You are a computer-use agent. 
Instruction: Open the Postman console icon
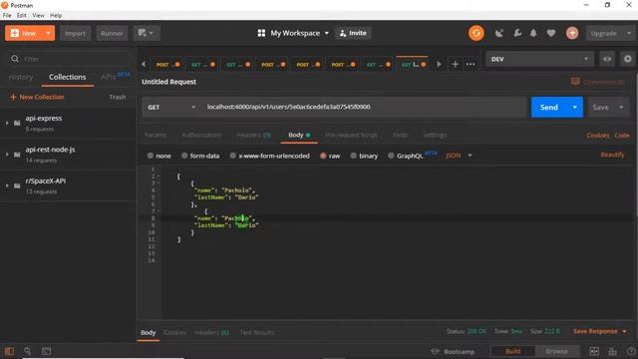point(47,351)
